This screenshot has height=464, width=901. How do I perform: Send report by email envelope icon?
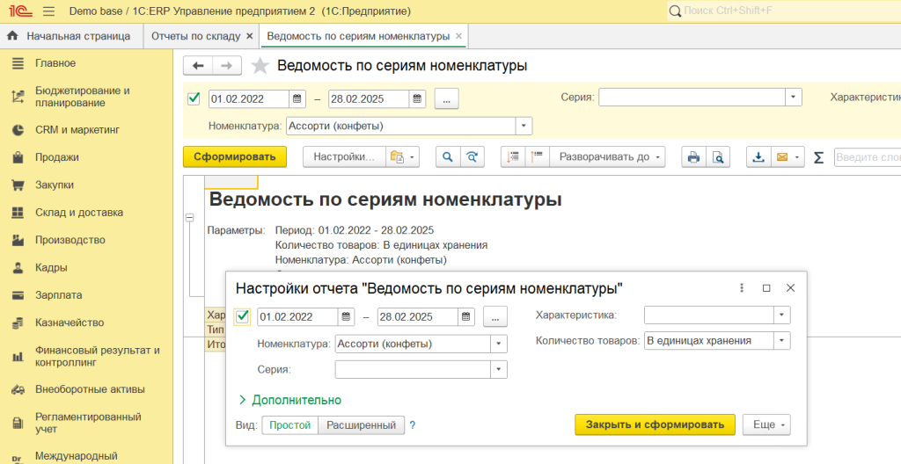tap(781, 156)
